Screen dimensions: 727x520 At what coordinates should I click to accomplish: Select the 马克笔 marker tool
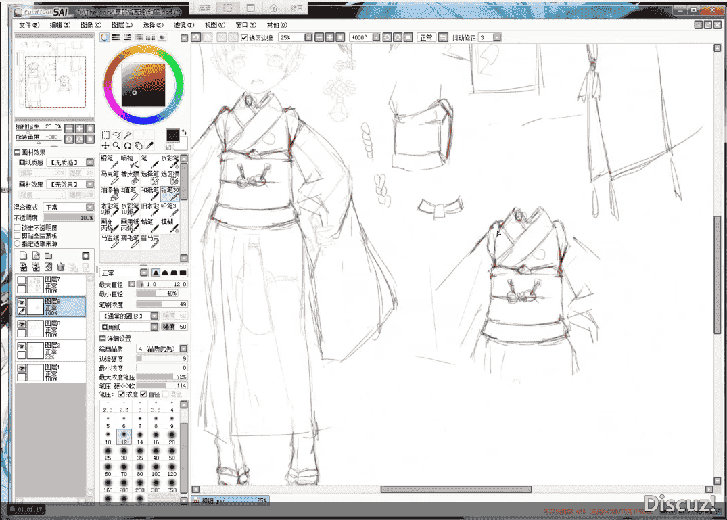point(110,178)
